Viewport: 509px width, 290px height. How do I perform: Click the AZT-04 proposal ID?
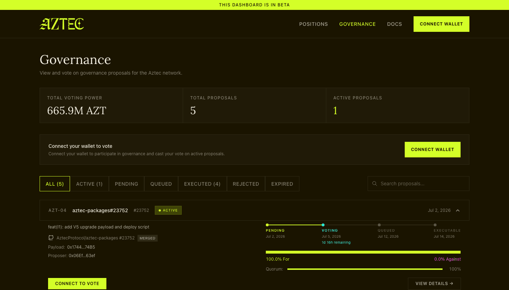(x=58, y=210)
